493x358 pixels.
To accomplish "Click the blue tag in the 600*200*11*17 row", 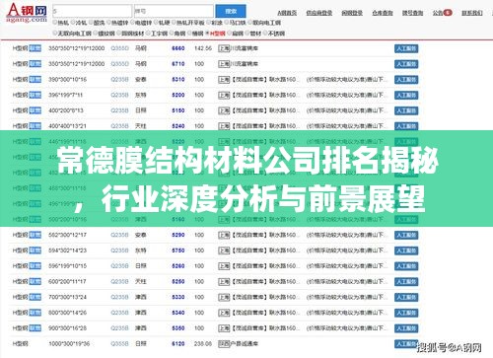I will [x=35, y=282].
